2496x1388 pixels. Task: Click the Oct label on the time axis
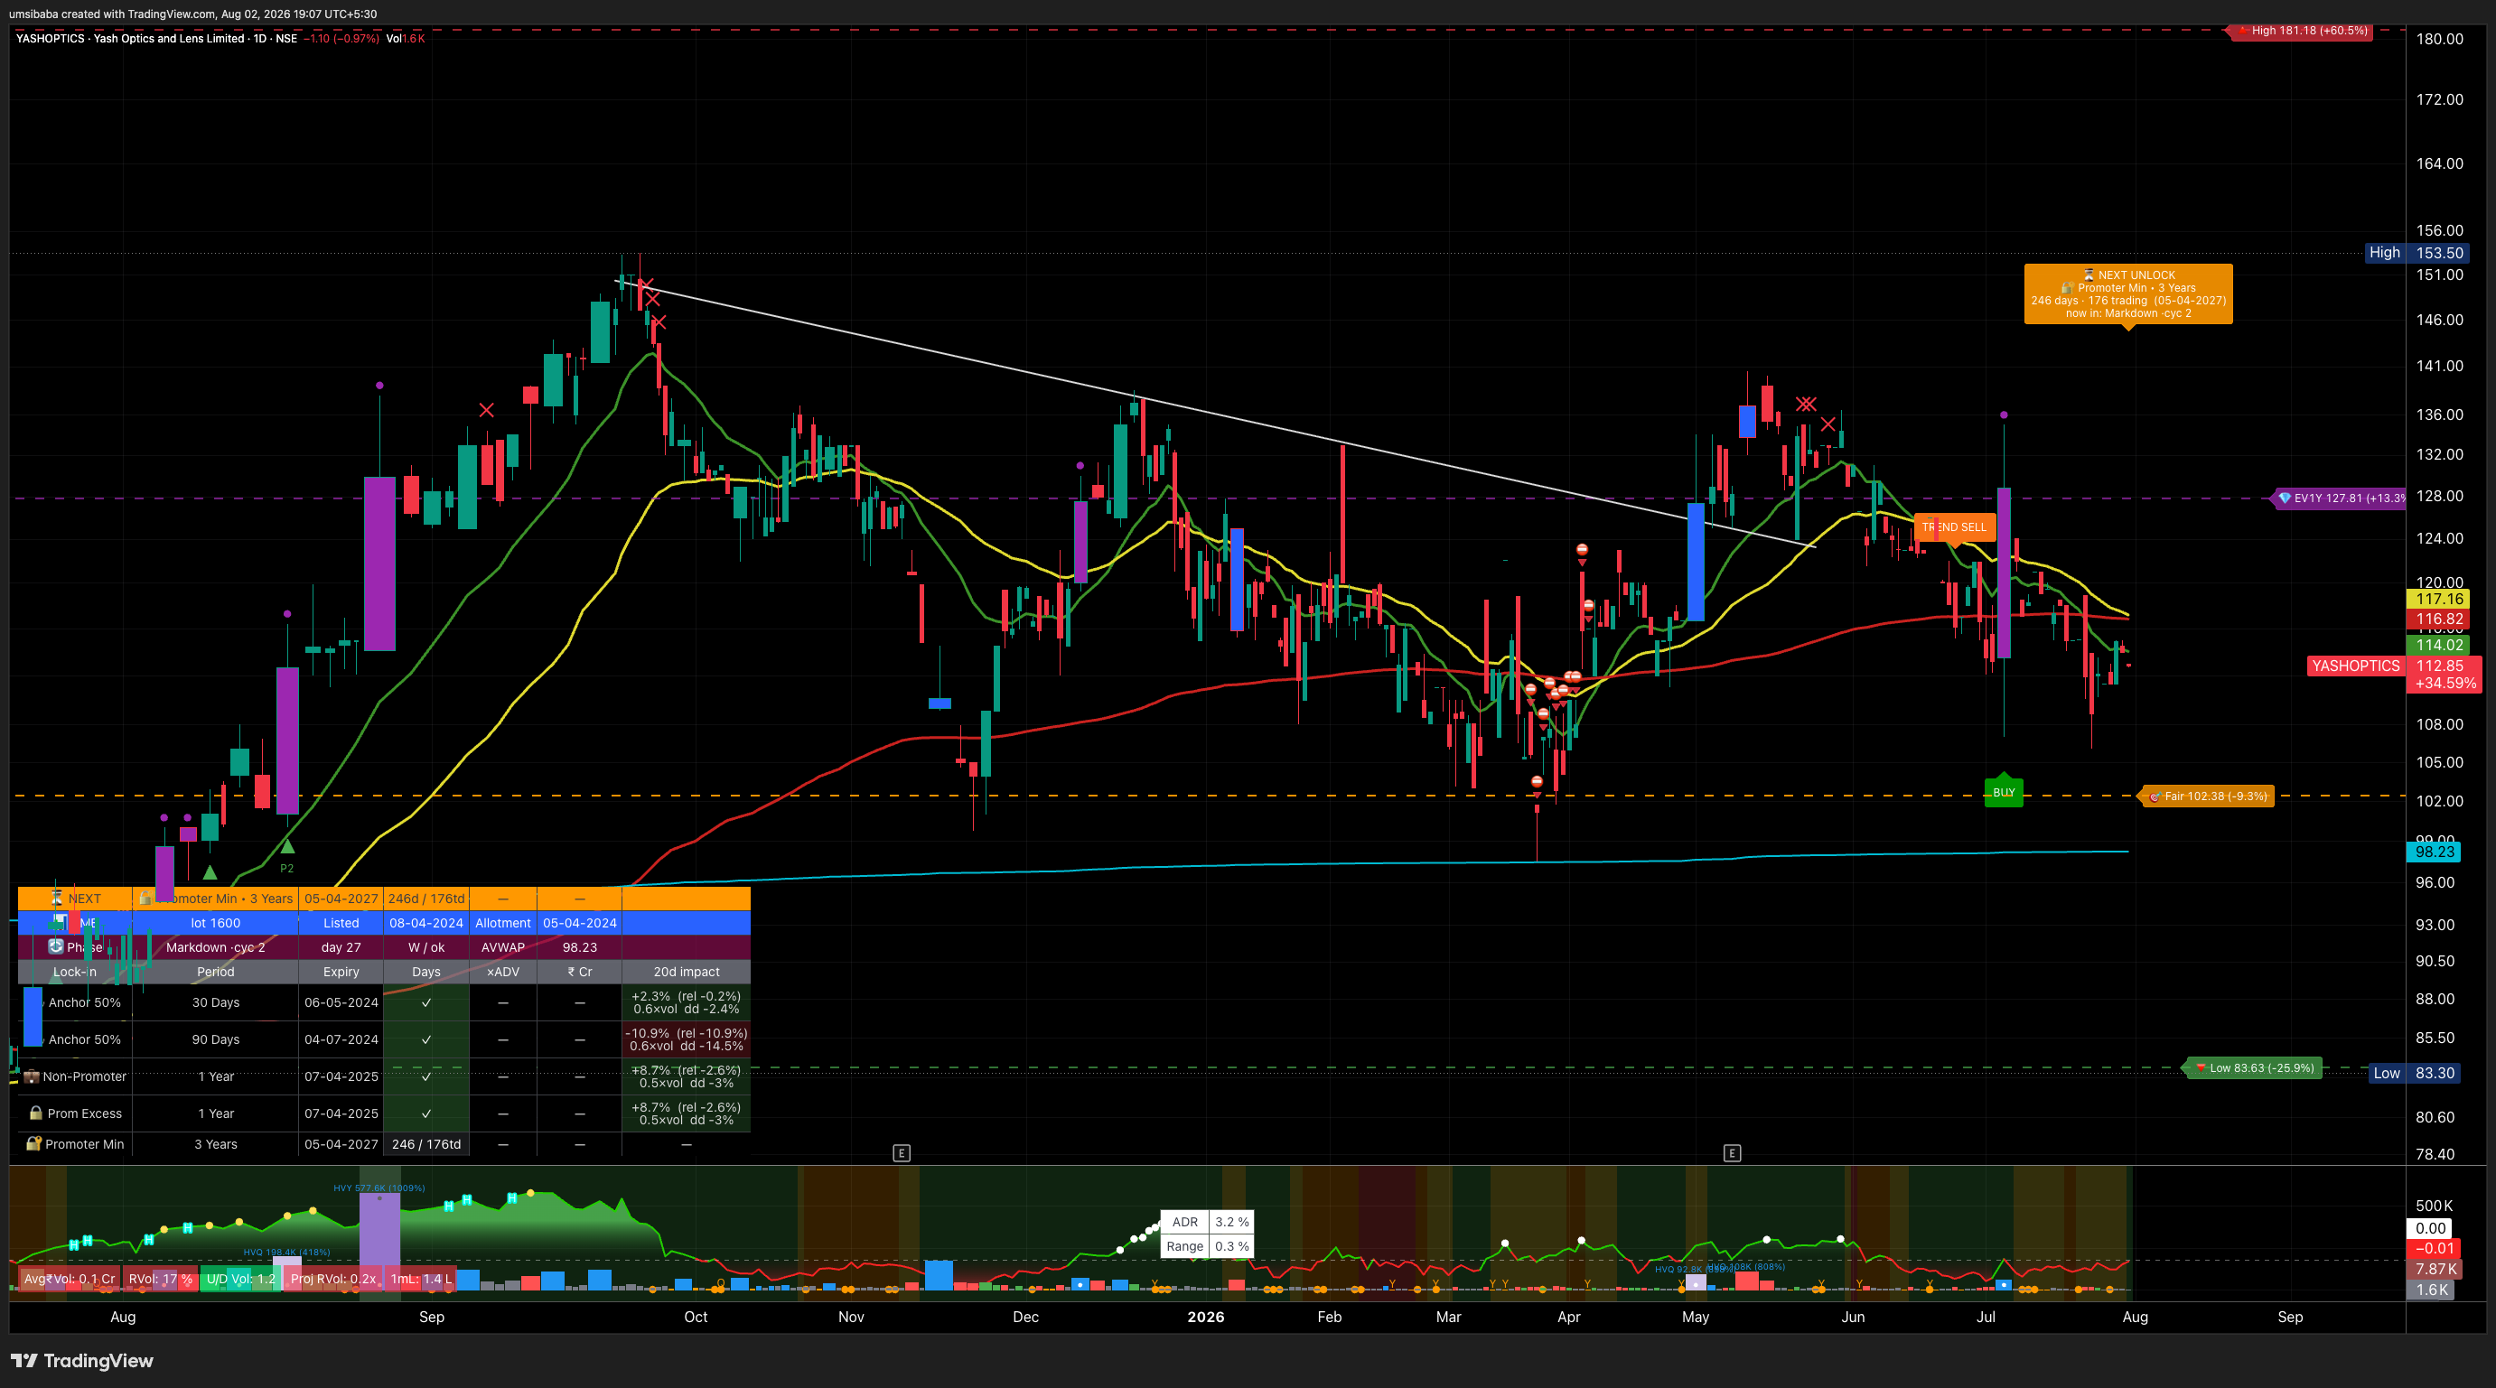tap(696, 1318)
